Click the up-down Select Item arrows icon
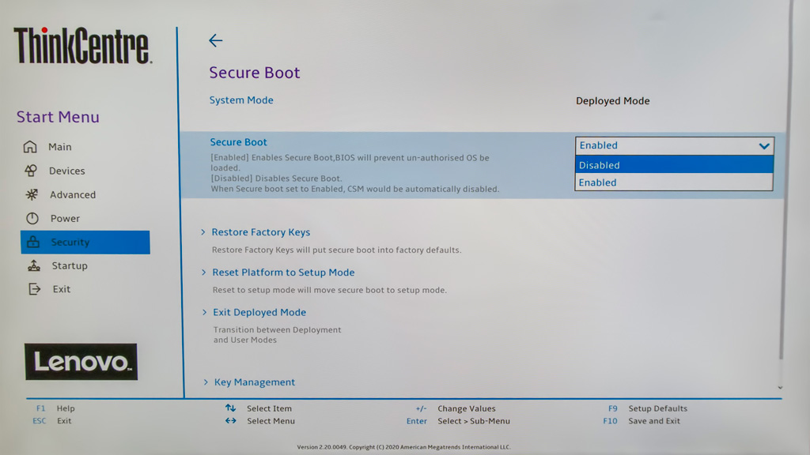Image resolution: width=810 pixels, height=455 pixels. pyautogui.click(x=230, y=408)
